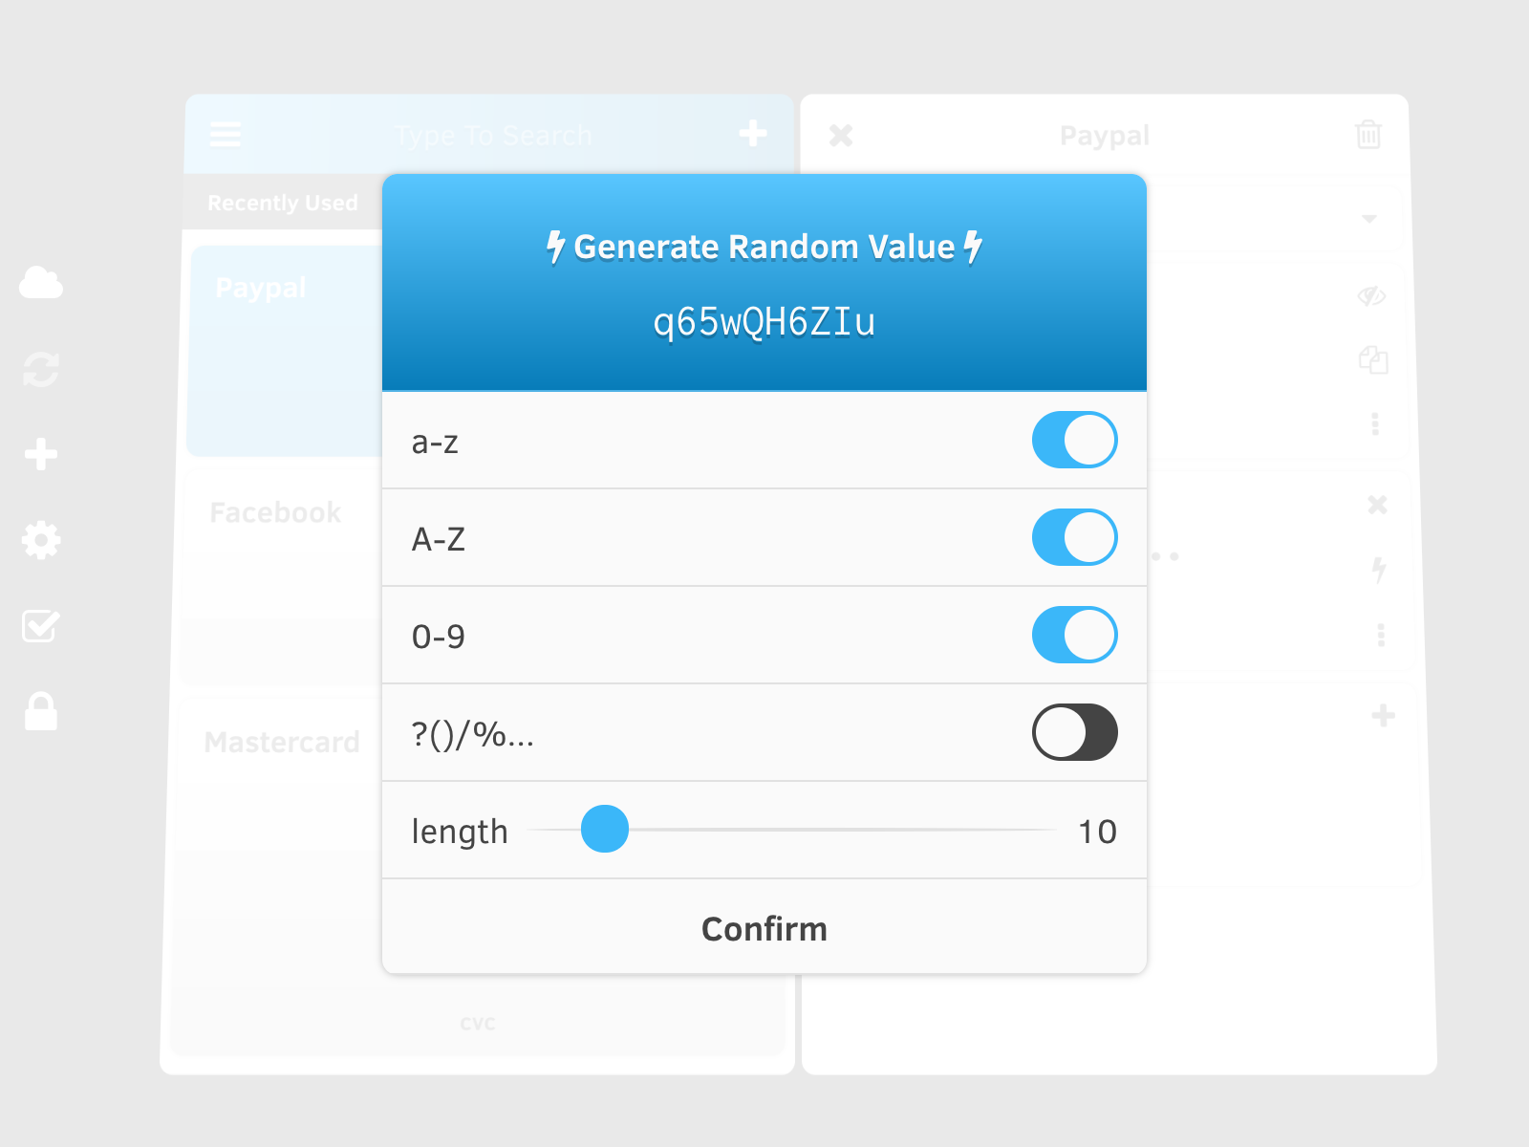Click the trash icon for Paypal record

[x=1368, y=135]
